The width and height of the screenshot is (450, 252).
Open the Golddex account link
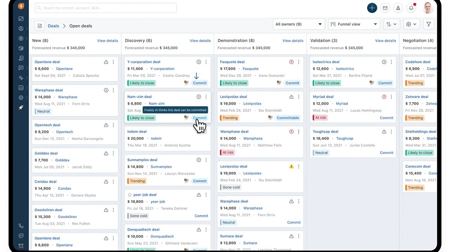point(62,160)
